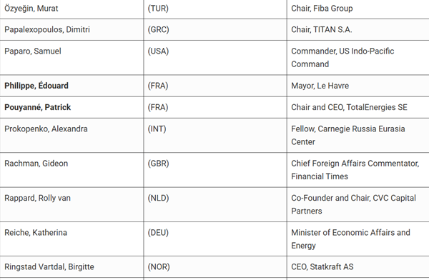Open the bold Pouyanné, Patrick entry
The height and width of the screenshot is (280, 429).
point(37,107)
